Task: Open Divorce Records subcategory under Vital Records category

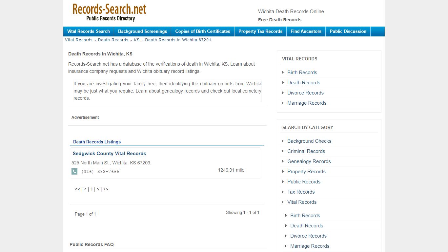Action: pyautogui.click(x=308, y=236)
